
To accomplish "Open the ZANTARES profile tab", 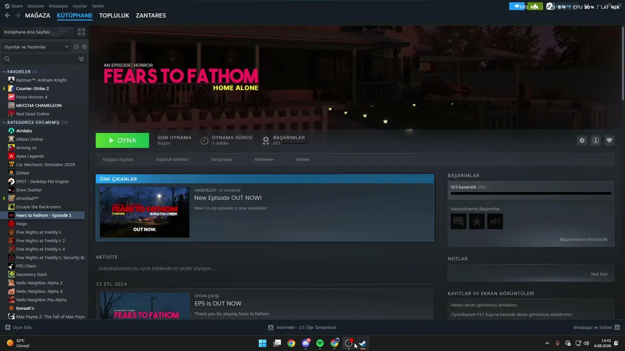I will click(151, 16).
